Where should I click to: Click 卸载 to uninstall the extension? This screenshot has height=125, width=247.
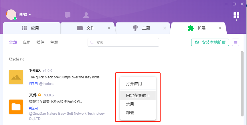pos(130,113)
